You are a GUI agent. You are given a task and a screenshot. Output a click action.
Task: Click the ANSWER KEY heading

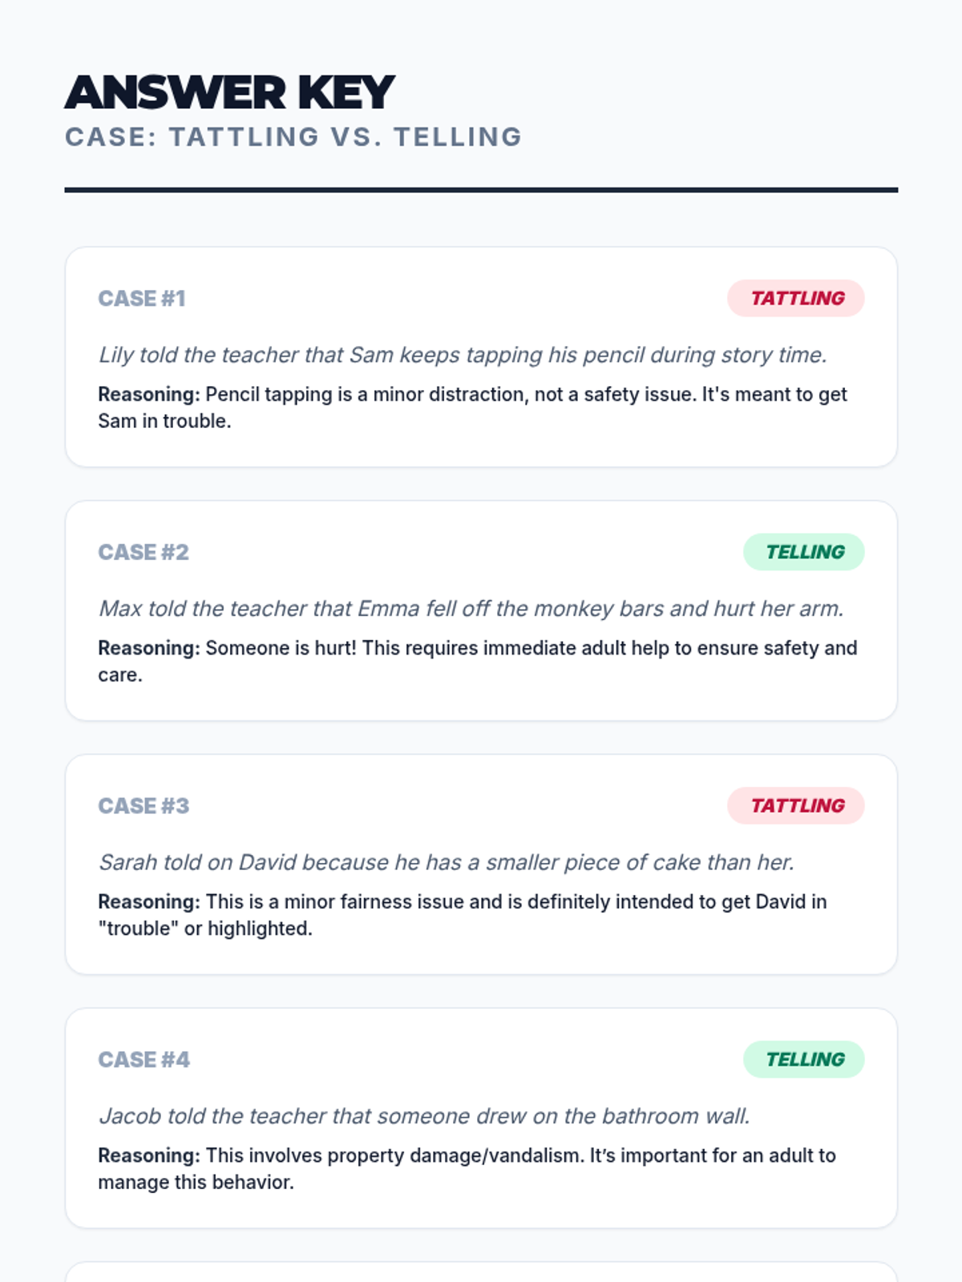pos(229,93)
